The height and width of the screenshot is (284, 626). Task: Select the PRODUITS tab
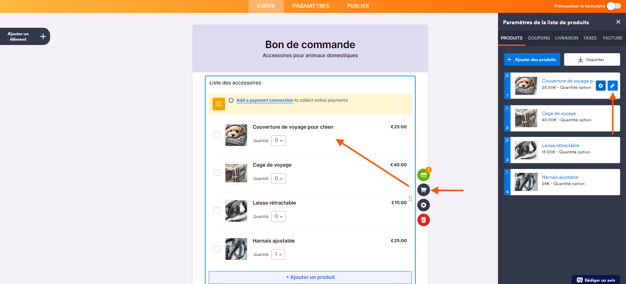pos(512,38)
